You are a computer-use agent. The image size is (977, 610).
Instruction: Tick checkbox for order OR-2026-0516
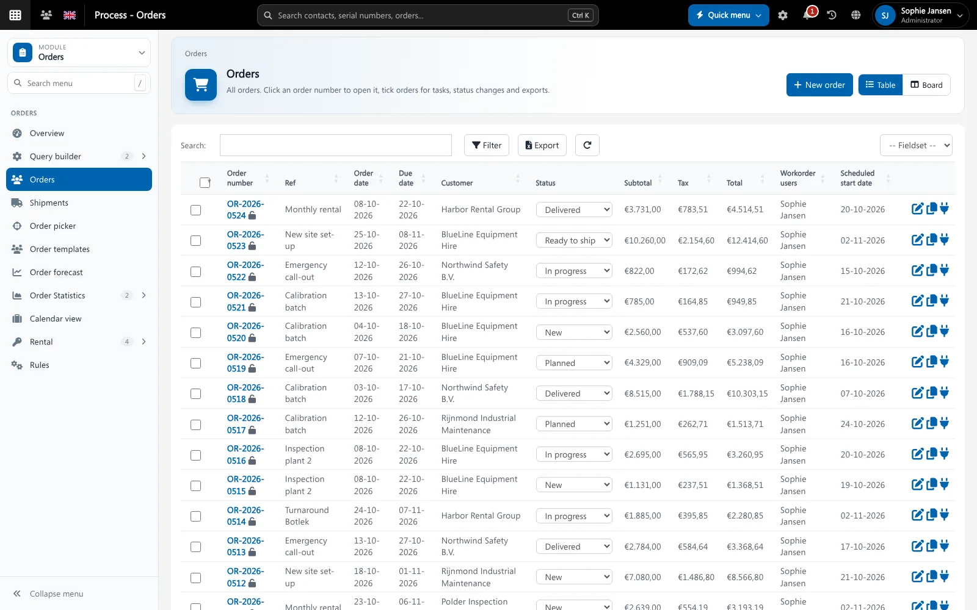pyautogui.click(x=195, y=455)
